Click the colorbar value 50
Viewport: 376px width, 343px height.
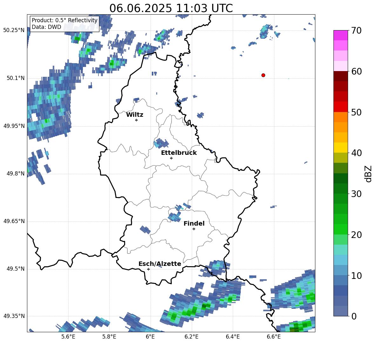tap(356, 112)
